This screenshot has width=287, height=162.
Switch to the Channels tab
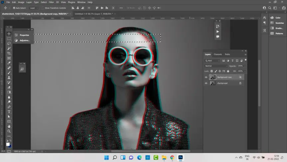217,54
